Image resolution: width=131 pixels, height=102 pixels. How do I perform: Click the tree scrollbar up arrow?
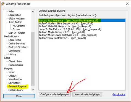coord(33,12)
